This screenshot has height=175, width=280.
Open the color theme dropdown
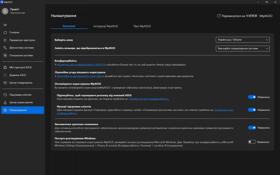pyautogui.click(x=243, y=49)
